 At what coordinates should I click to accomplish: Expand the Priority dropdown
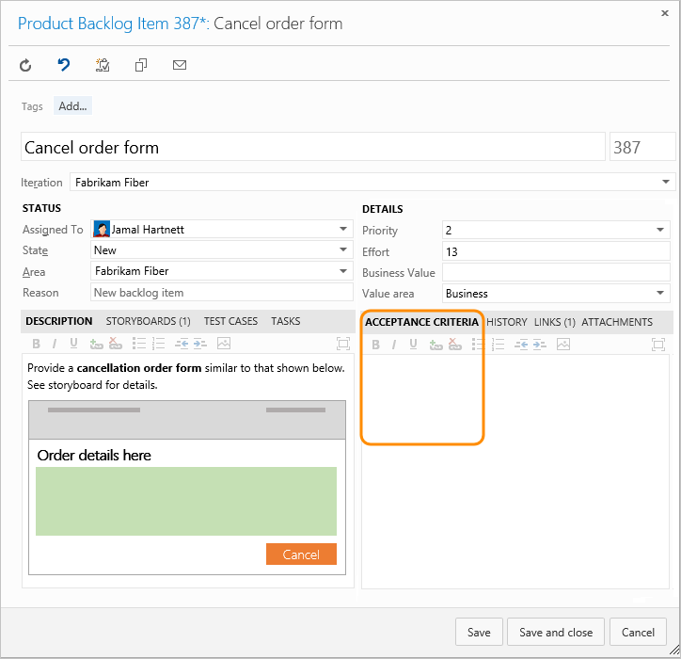pyautogui.click(x=660, y=230)
